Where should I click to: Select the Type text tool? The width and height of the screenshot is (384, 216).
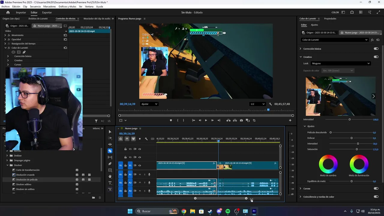(x=110, y=183)
